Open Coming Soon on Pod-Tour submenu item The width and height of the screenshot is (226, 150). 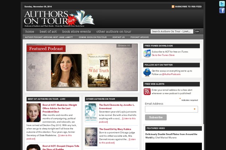(x=93, y=37)
